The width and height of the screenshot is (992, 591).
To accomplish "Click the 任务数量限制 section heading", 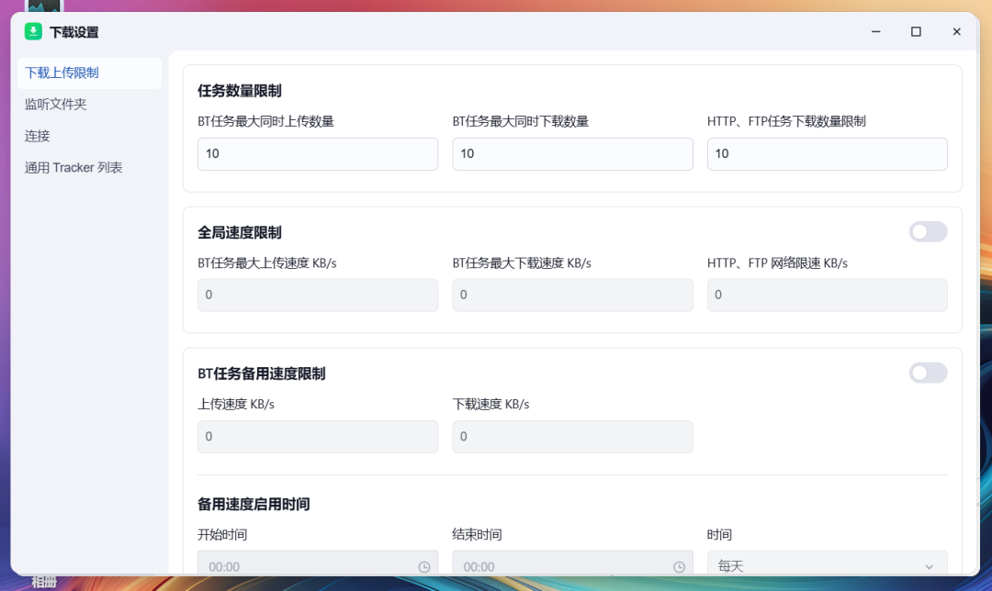I will click(x=239, y=91).
